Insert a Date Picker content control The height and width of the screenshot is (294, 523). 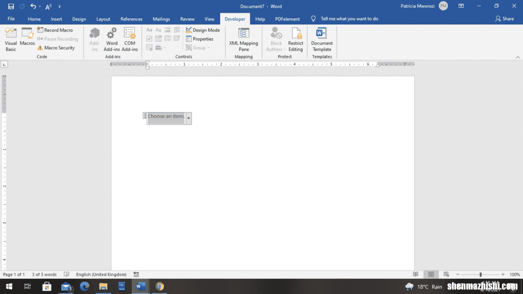[177, 39]
